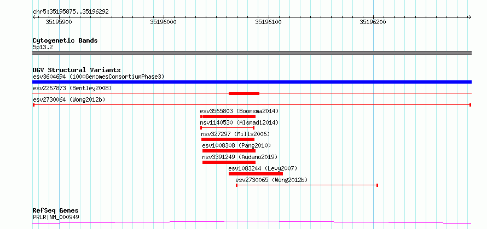Click the 35196200 ruler coordinate
This screenshot has height=229, width=487.
(x=373, y=22)
